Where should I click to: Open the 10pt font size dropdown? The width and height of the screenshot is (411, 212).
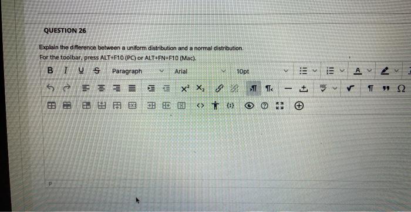pos(262,71)
